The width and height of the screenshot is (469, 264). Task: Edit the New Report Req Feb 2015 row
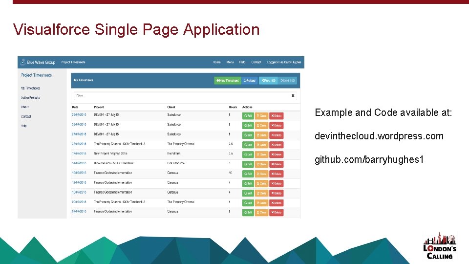tap(248, 154)
